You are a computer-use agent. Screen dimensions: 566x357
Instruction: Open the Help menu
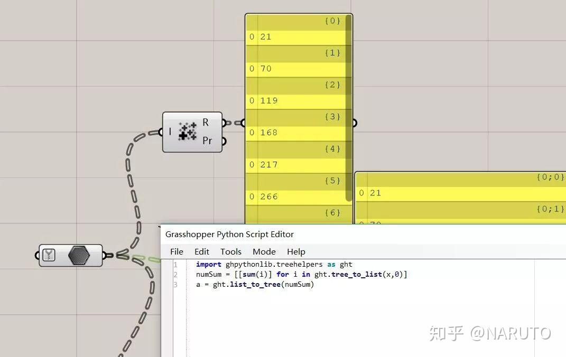click(x=296, y=251)
